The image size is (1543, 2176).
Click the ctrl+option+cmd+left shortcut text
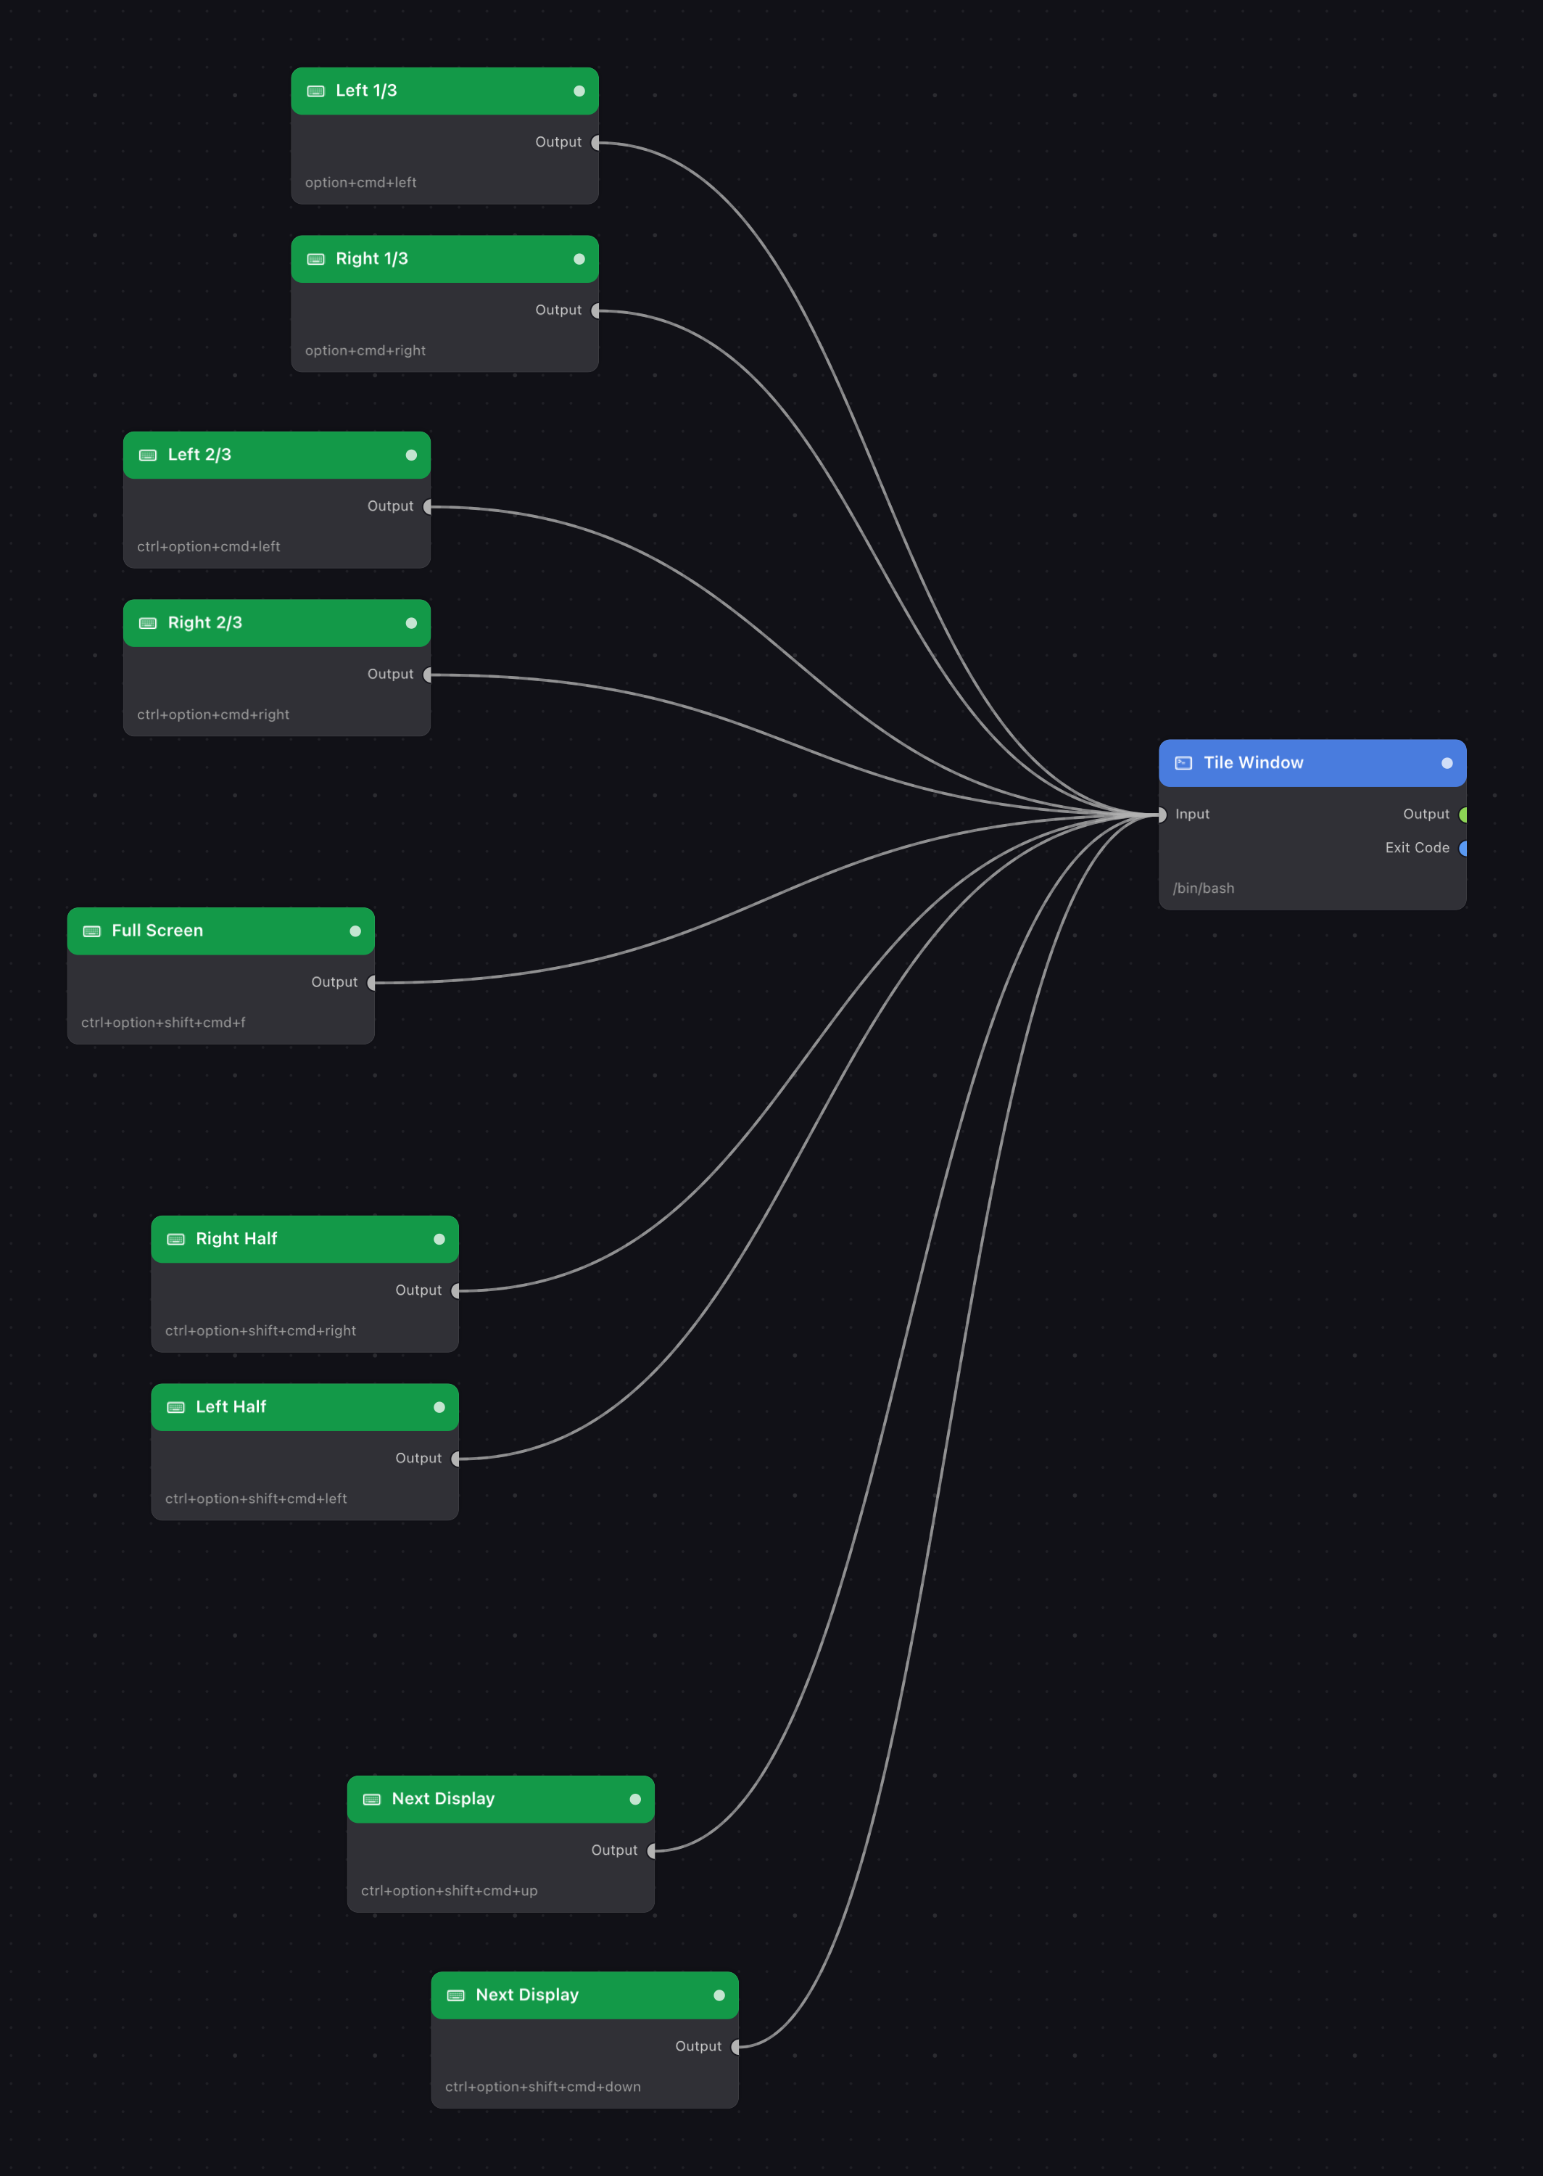click(x=209, y=546)
